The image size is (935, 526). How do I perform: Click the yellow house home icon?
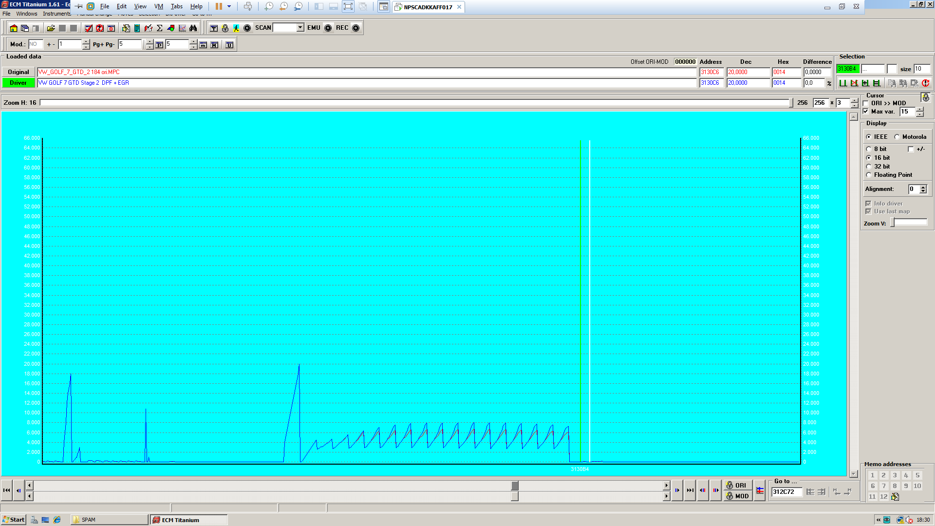coord(14,28)
